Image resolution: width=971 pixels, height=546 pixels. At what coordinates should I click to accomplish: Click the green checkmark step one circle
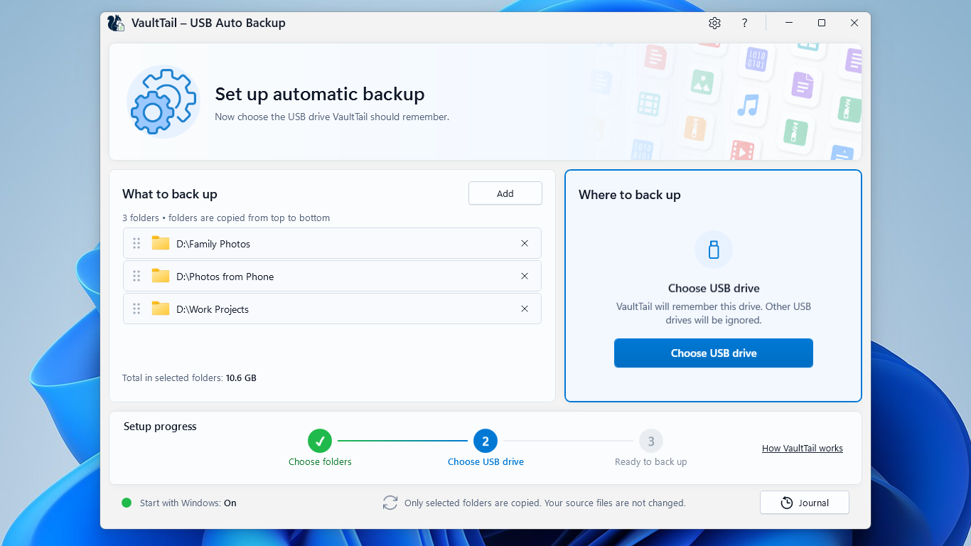[320, 441]
